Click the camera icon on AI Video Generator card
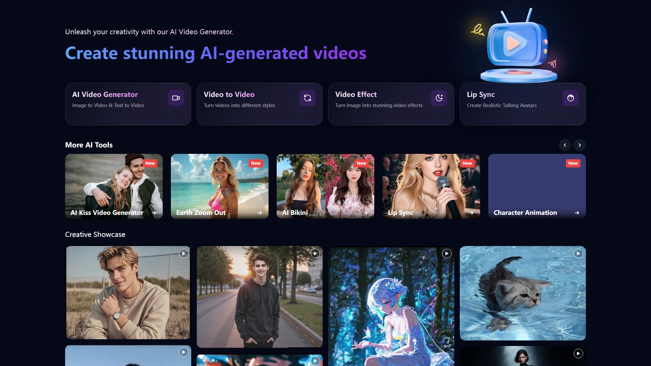 click(176, 98)
